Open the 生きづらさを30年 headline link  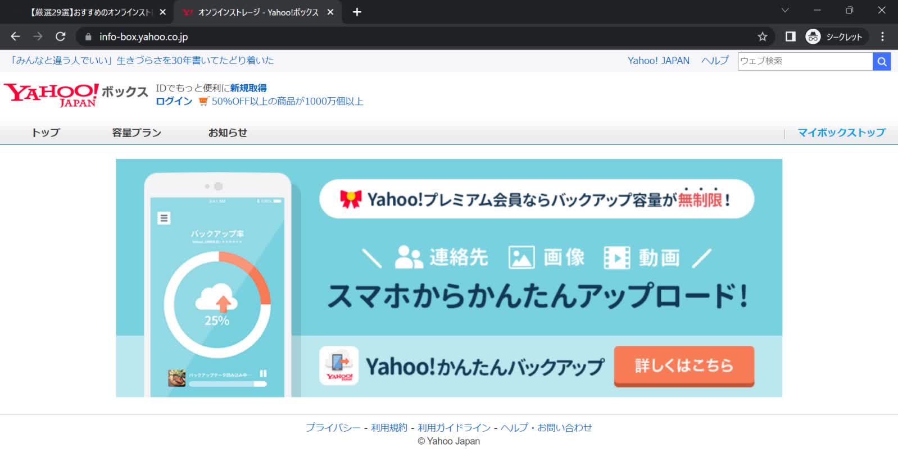tap(142, 60)
